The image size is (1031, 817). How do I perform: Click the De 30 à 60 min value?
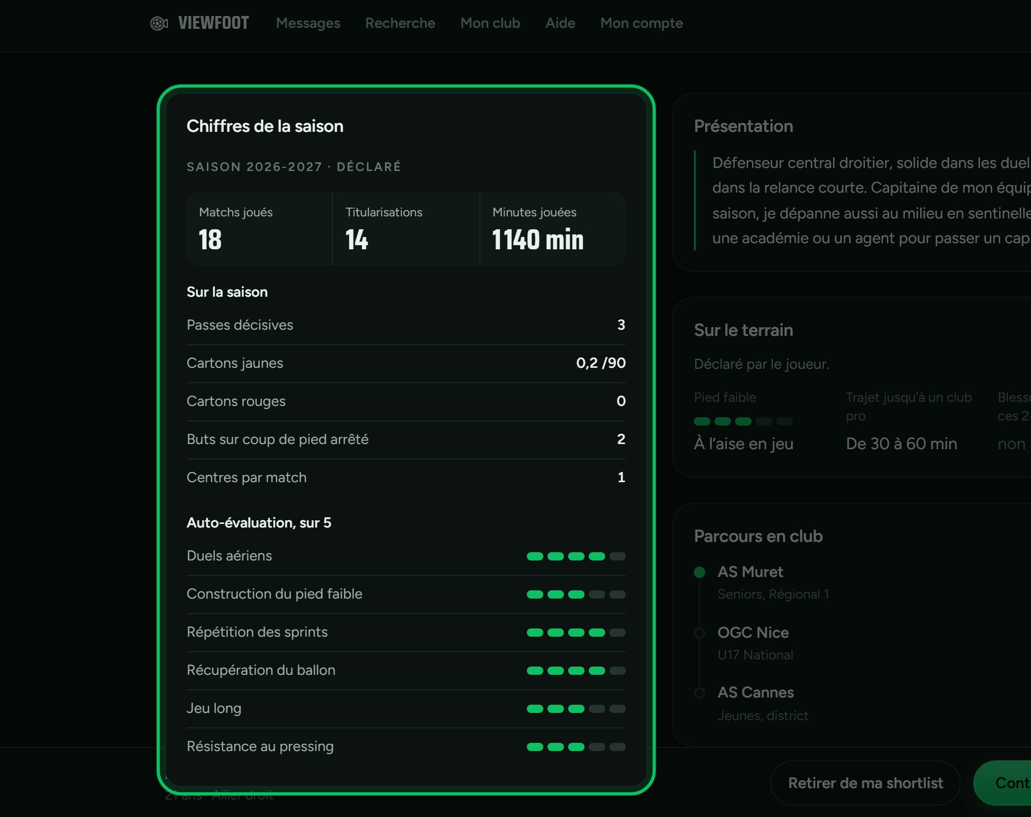pyautogui.click(x=902, y=444)
